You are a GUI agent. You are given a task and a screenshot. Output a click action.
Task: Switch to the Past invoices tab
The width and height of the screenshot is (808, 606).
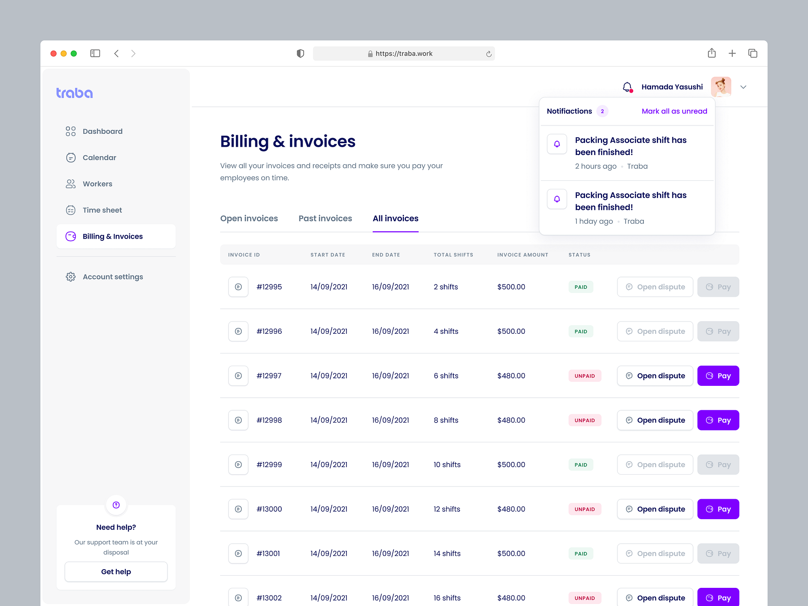(325, 218)
